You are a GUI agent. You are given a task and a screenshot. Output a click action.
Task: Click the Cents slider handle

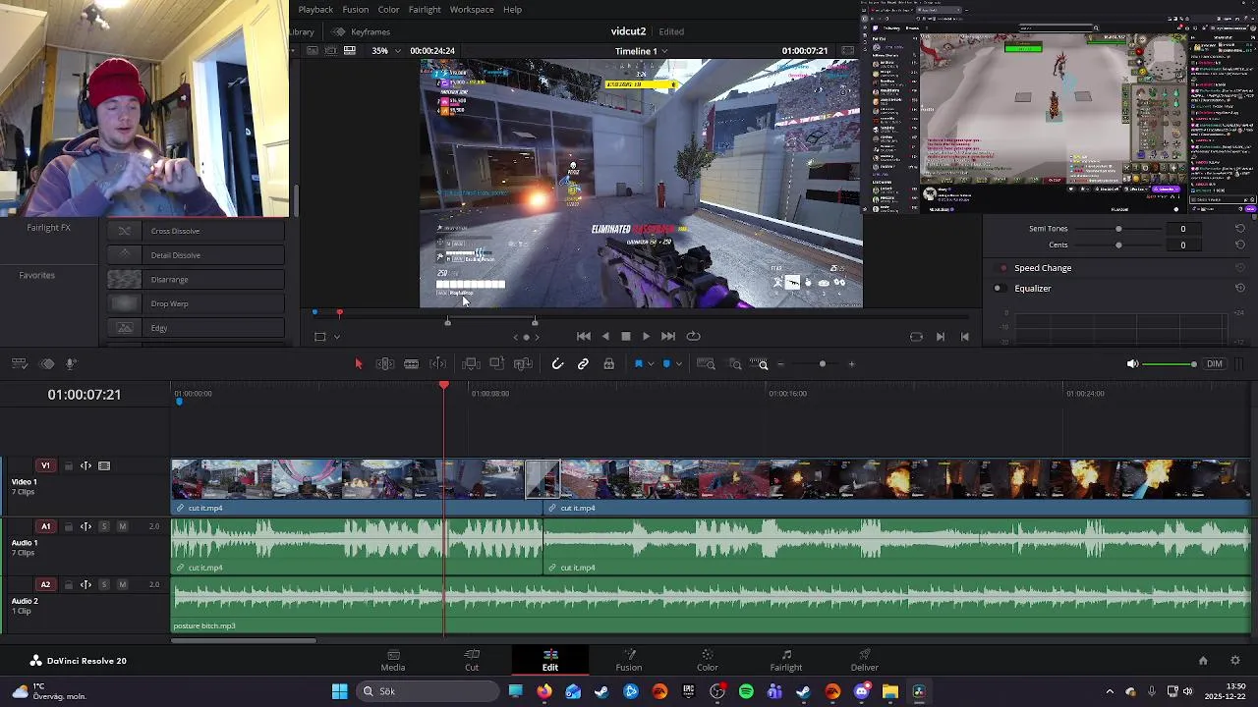pyautogui.click(x=1118, y=245)
